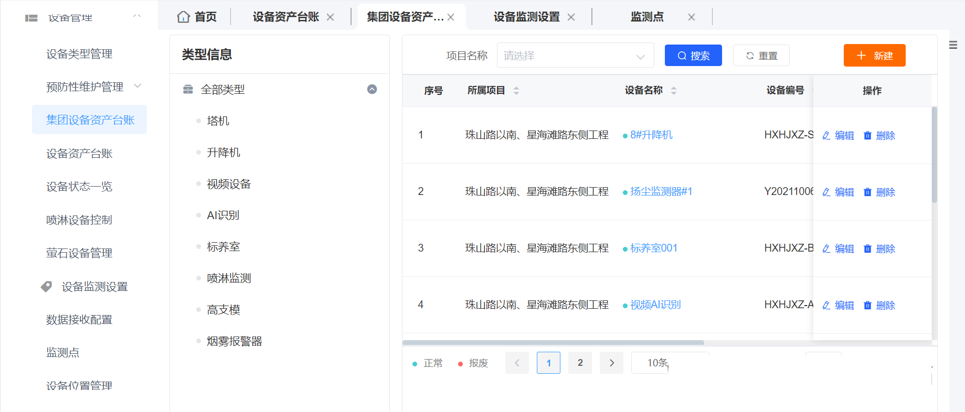The height and width of the screenshot is (412, 965).
Task: Click edit pencil icon for 8#升降机 row
Action: [826, 136]
